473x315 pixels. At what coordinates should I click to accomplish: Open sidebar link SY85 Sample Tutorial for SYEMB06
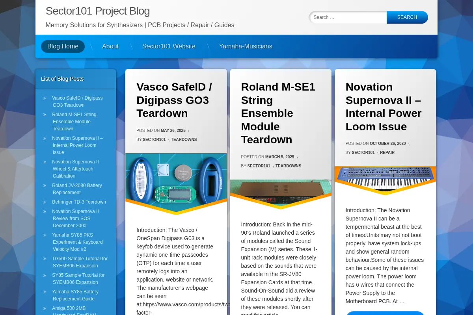click(x=78, y=279)
